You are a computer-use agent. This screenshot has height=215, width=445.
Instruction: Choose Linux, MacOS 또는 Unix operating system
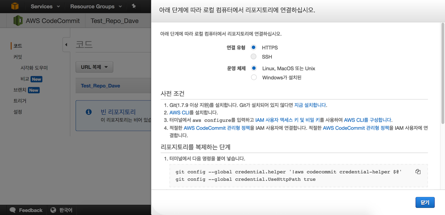[x=254, y=68]
